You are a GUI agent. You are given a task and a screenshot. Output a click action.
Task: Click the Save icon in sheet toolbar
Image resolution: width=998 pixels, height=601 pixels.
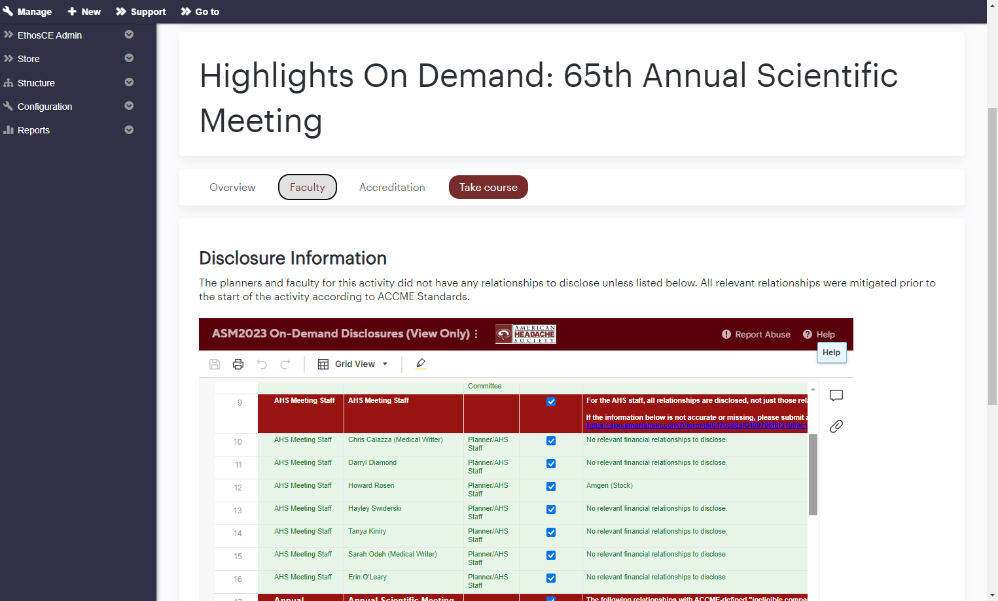pos(215,364)
